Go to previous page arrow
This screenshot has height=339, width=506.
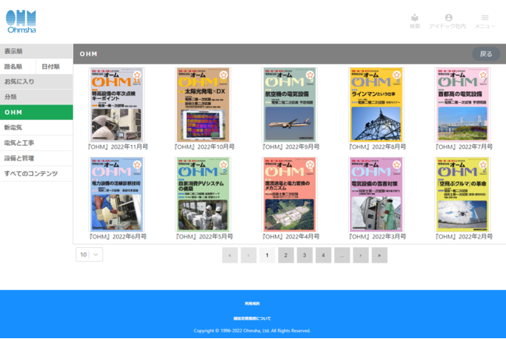[x=248, y=256]
